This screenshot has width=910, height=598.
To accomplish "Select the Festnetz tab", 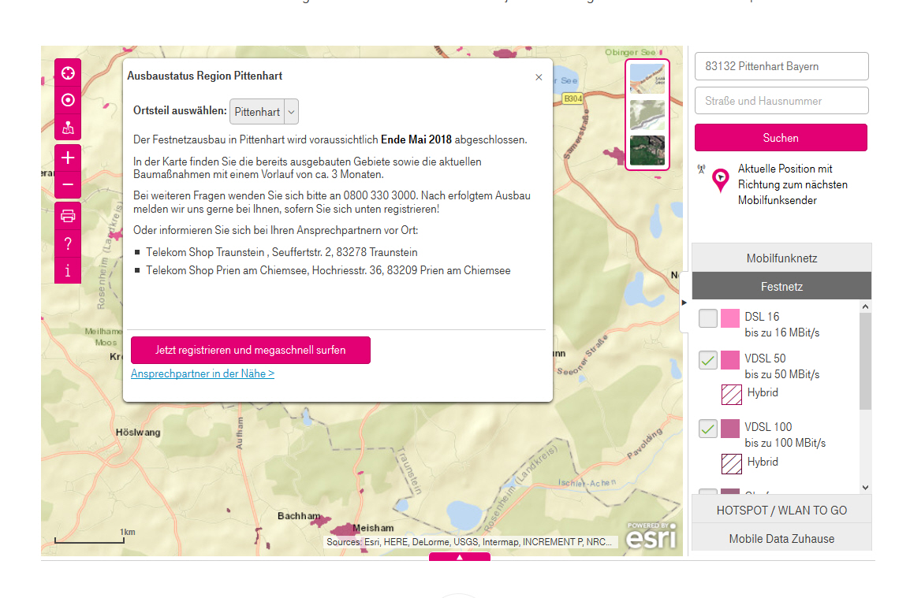I will 781,287.
